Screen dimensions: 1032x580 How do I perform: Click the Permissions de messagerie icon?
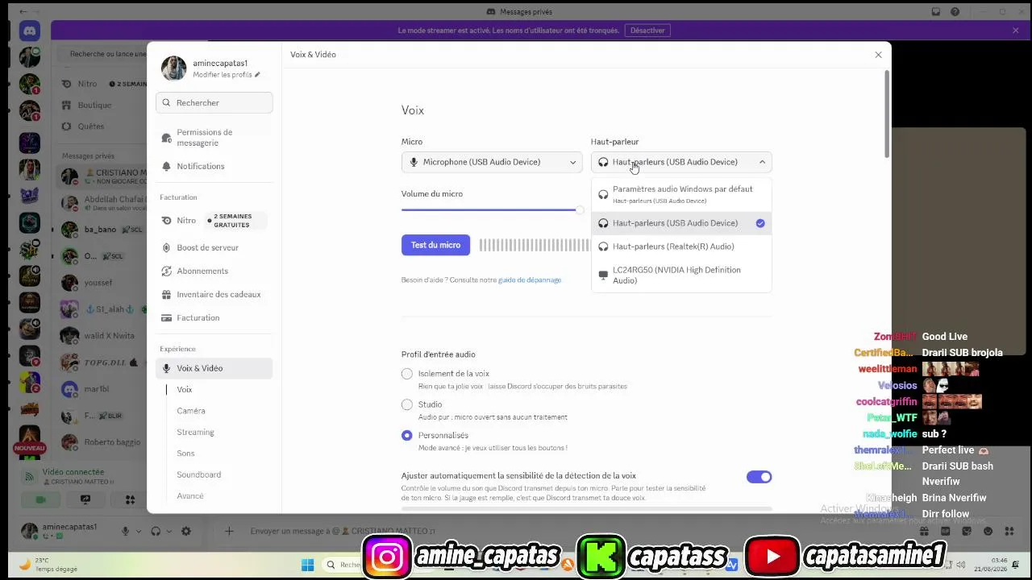click(x=167, y=138)
